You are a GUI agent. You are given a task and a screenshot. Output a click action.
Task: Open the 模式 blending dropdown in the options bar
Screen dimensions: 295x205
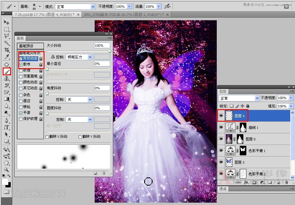point(75,7)
